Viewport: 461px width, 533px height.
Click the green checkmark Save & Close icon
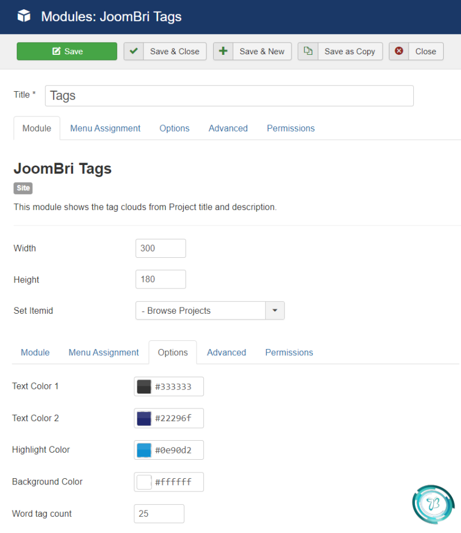click(134, 51)
